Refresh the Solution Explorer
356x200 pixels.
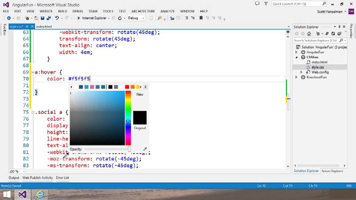(x=333, y=34)
